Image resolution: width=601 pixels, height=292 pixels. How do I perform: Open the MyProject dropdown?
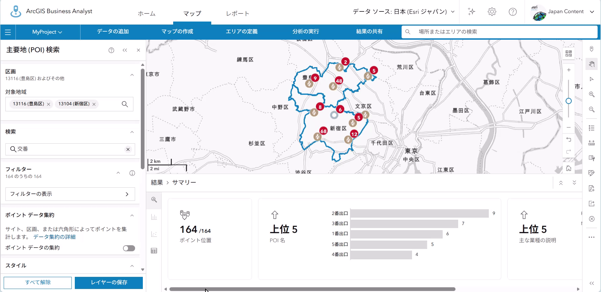pos(47,32)
